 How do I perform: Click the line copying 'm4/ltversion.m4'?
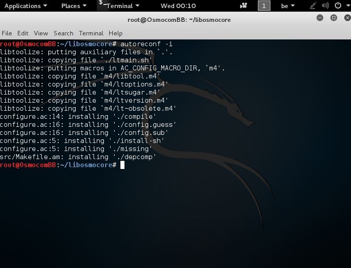pyautogui.click(x=84, y=100)
